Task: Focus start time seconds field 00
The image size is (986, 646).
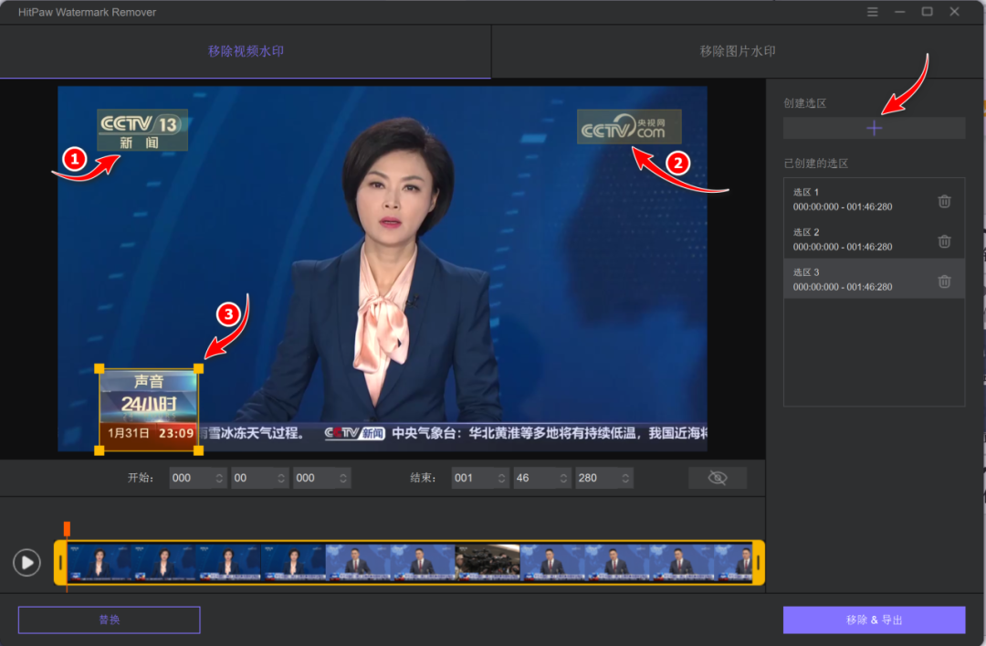Action: tap(259, 478)
